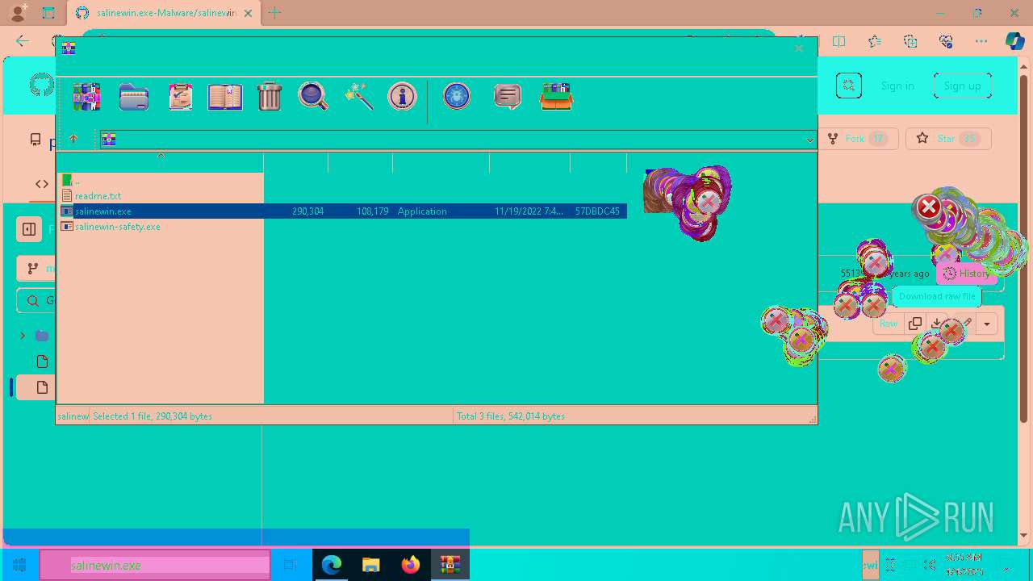Select the active file in the GitHub tree
1033x581 pixels.
point(36,387)
